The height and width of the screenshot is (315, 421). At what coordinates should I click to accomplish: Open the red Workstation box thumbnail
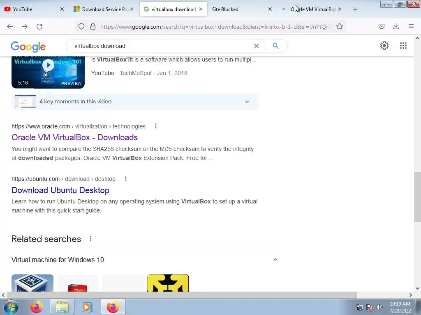point(78,283)
